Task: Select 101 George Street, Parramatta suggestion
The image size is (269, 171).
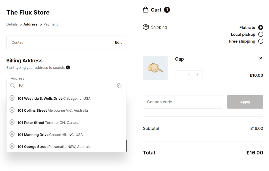Action: click(54, 146)
